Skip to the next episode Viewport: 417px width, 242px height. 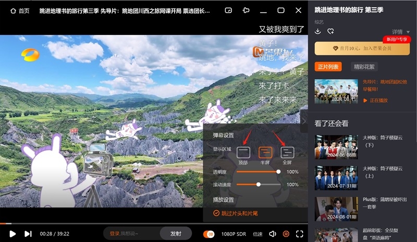point(28,234)
